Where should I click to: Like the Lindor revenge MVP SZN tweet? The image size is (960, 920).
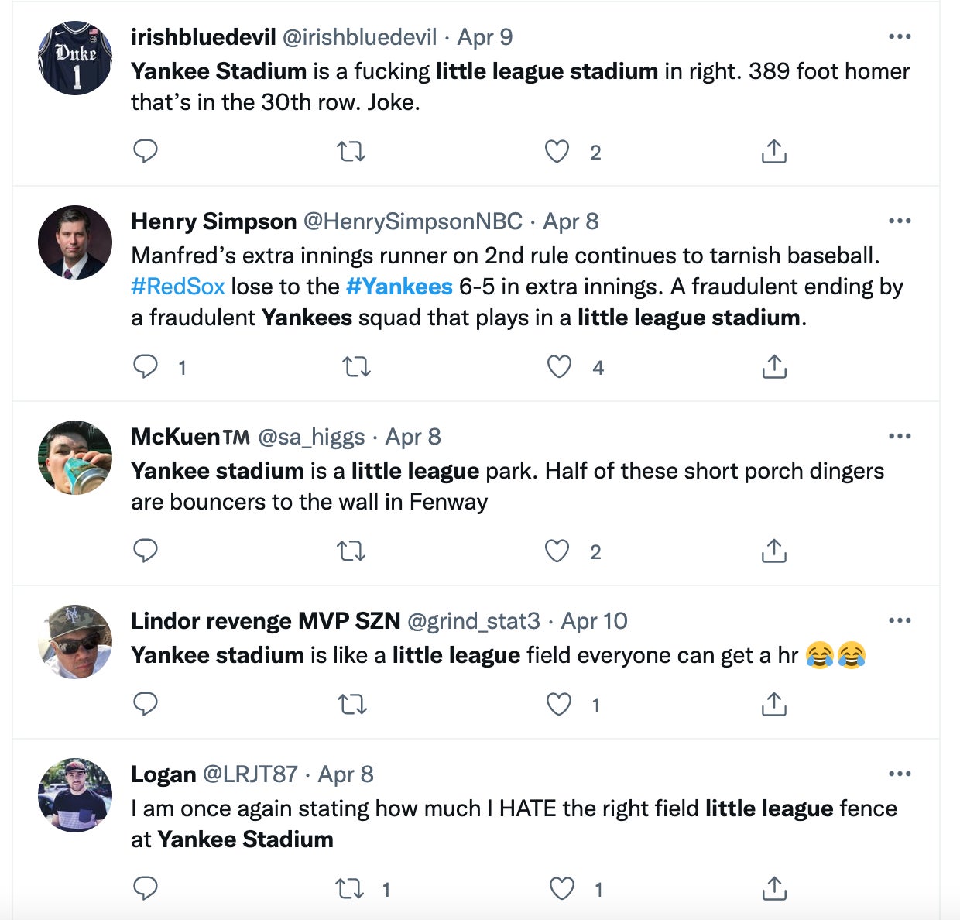(x=559, y=704)
